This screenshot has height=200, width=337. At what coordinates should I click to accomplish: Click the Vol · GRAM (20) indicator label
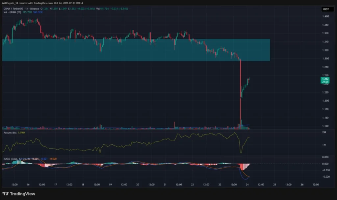[x=12, y=12]
